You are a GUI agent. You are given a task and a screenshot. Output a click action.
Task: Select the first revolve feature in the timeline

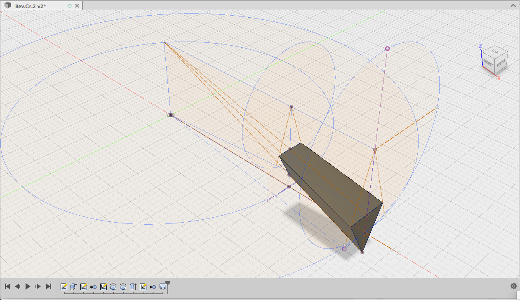coord(113,287)
